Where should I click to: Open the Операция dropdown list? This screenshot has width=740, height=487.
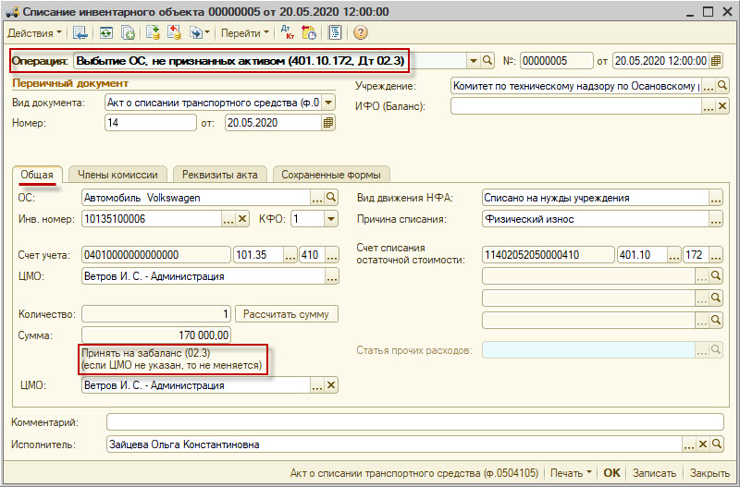click(x=473, y=61)
